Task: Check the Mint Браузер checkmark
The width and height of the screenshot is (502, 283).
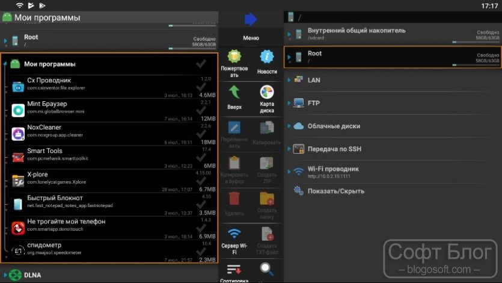Action: [x=201, y=111]
